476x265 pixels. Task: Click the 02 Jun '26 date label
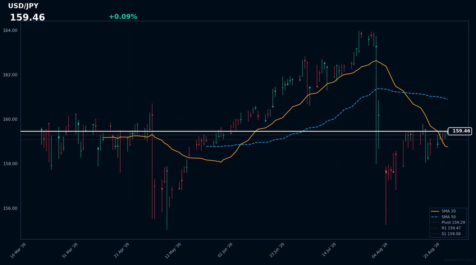pyautogui.click(x=225, y=250)
